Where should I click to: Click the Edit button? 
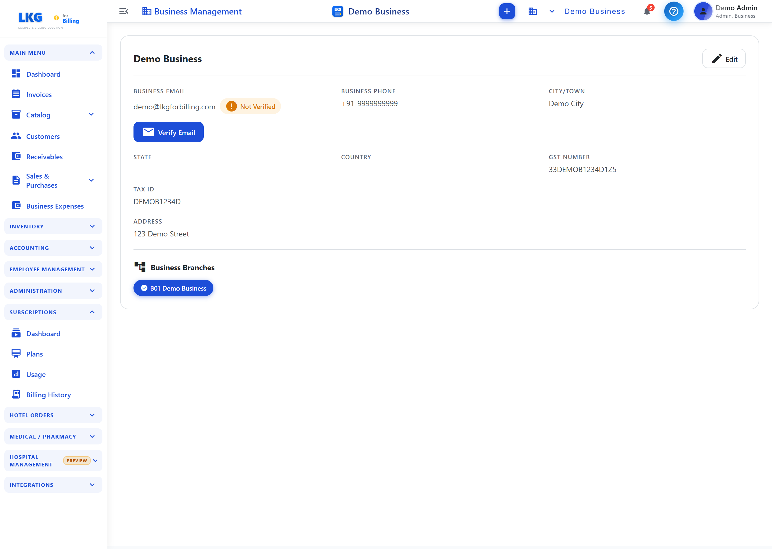[x=724, y=59]
